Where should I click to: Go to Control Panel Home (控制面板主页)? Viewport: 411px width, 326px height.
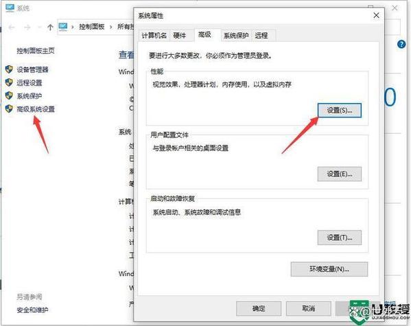(36, 51)
